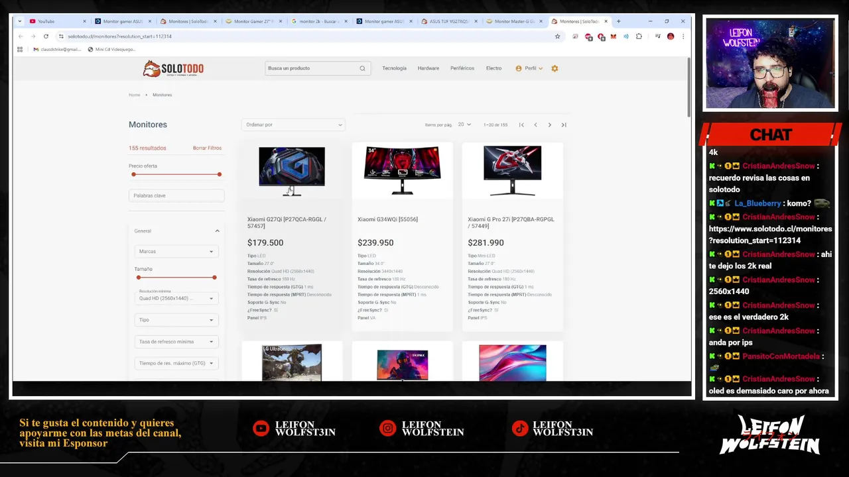Image resolution: width=849 pixels, height=477 pixels.
Task: Click the Xiaomi G27Qi monitor image
Action: pyautogui.click(x=292, y=171)
